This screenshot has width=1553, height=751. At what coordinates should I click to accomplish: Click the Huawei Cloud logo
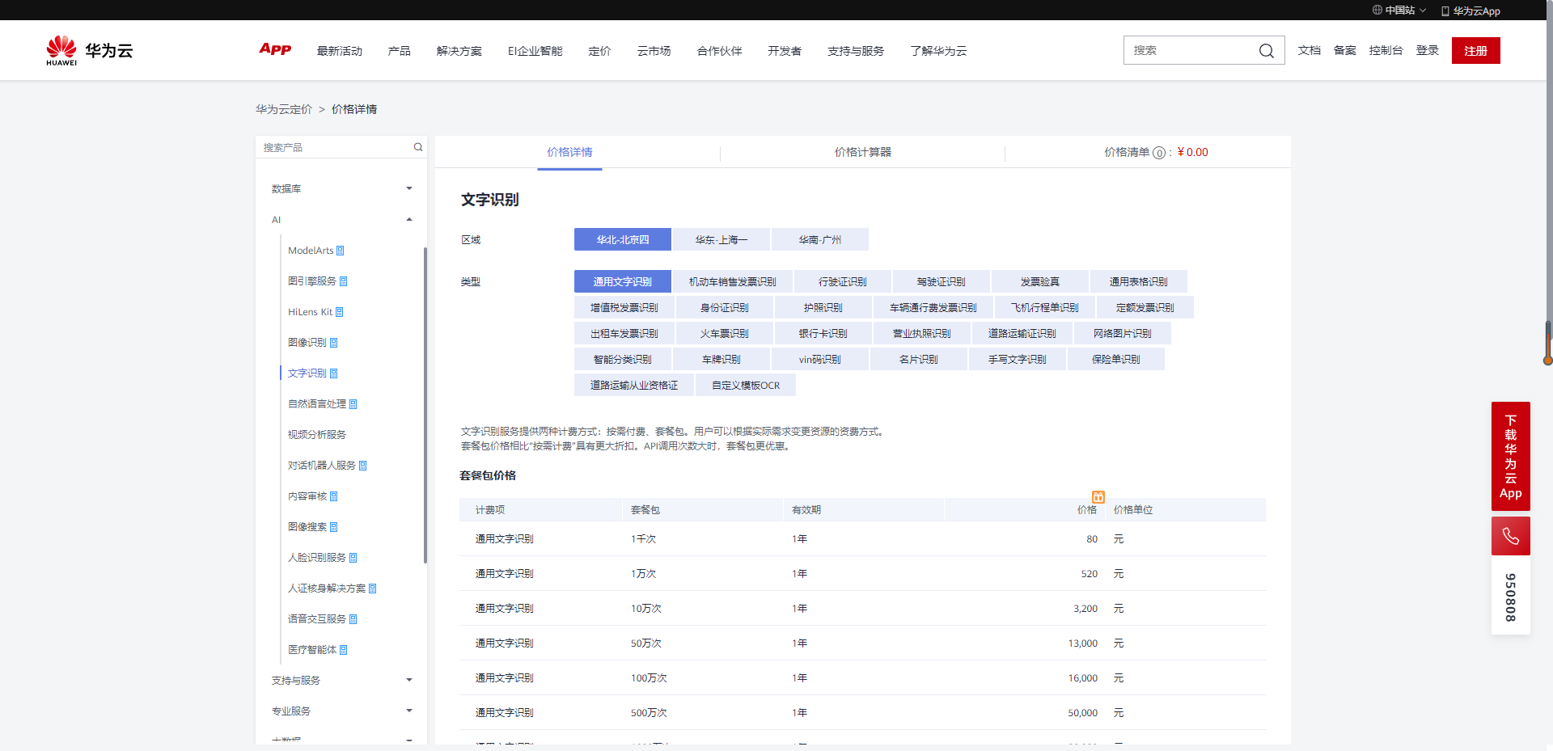pos(89,50)
